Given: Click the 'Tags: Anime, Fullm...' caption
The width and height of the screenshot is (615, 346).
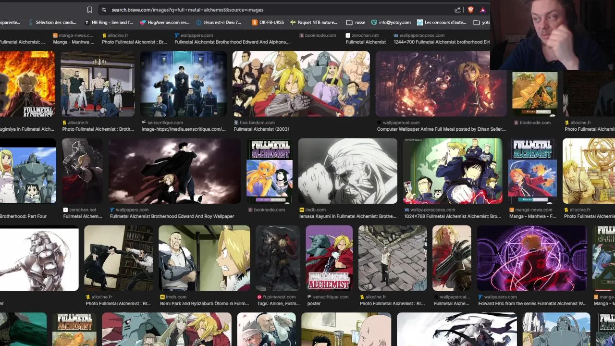Looking at the screenshot, I should pyautogui.click(x=278, y=304).
